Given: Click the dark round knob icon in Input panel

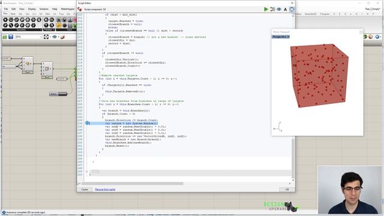Looking at the screenshot, I should pyautogui.click(x=64, y=25).
